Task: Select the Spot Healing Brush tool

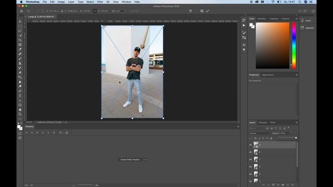Action: point(20,54)
